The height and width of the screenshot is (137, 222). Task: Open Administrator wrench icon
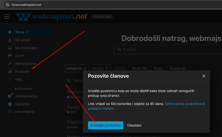(10, 64)
